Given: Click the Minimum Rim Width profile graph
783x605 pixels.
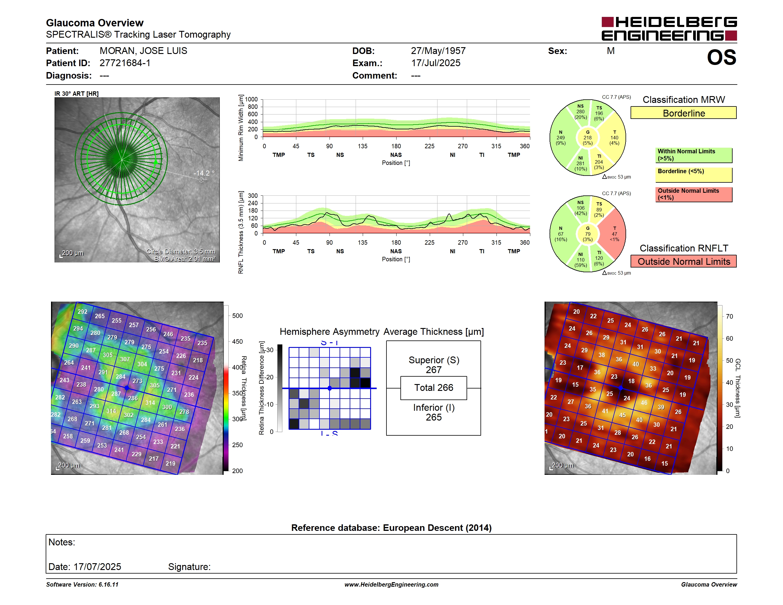Looking at the screenshot, I should (x=396, y=118).
